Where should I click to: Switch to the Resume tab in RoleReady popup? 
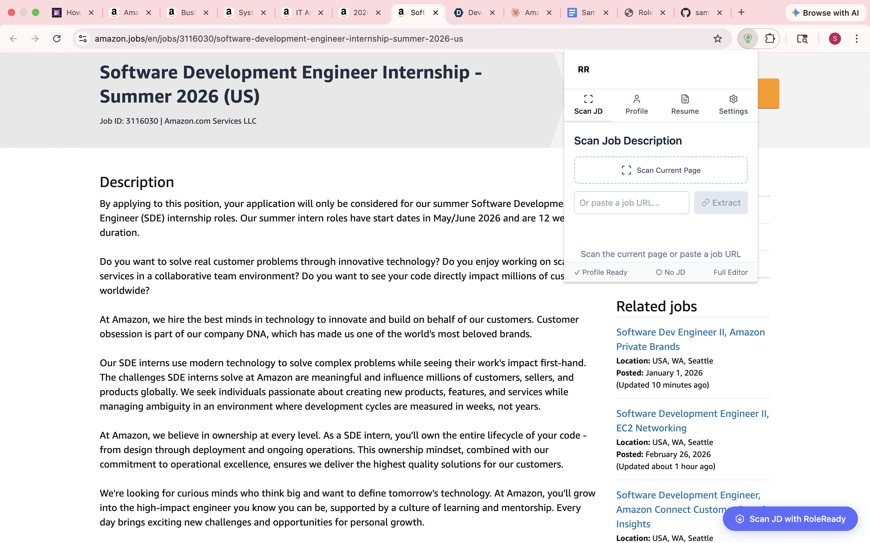coord(685,104)
